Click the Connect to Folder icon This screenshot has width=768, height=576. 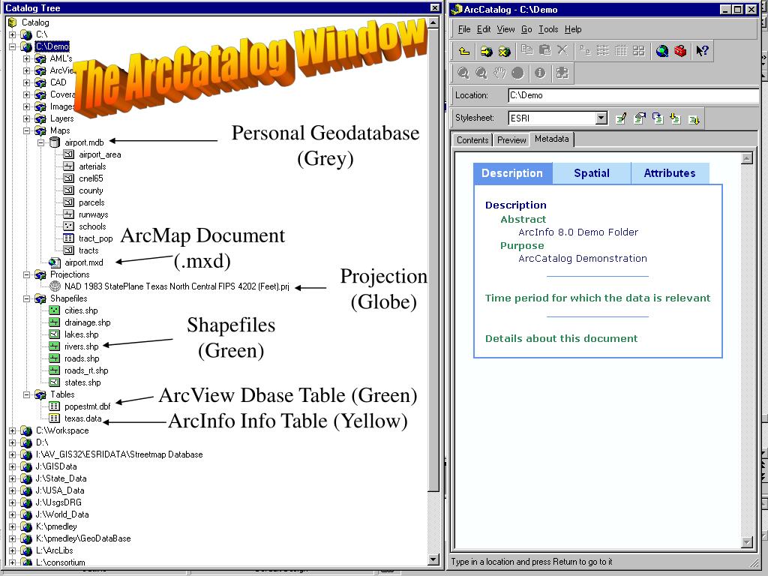[x=486, y=51]
